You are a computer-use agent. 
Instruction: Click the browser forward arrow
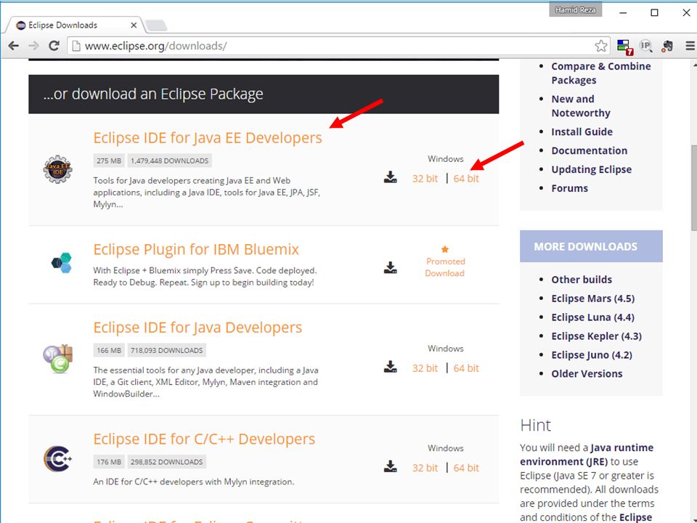tap(33, 45)
